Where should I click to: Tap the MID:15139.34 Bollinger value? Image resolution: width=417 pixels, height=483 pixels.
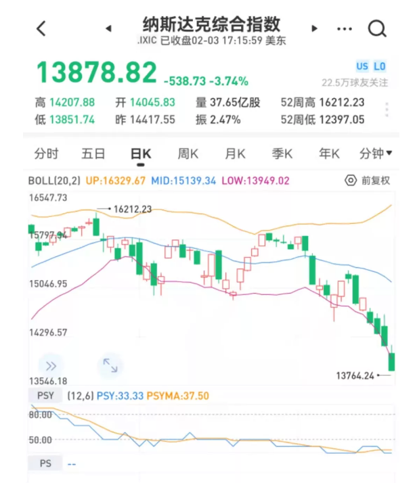coord(183,181)
